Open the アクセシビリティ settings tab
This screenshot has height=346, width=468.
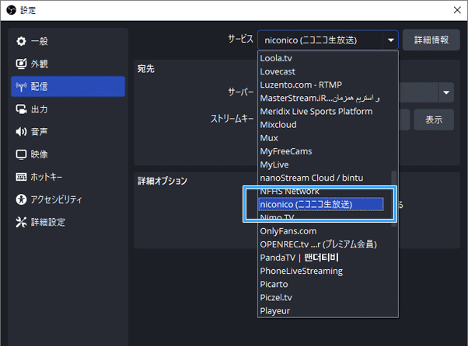pyautogui.click(x=68, y=199)
